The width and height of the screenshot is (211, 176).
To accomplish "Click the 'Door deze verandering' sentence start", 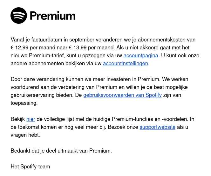I will coord(37,79).
